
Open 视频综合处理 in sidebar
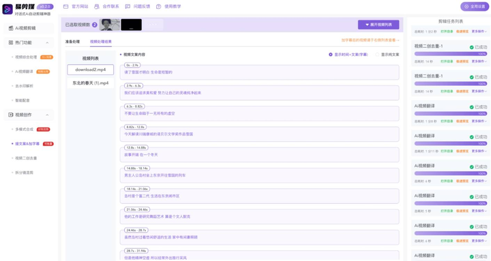click(x=27, y=57)
